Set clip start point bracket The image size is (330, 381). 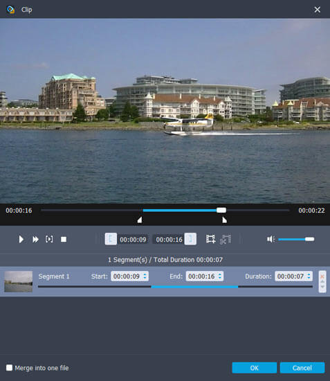[111, 239]
